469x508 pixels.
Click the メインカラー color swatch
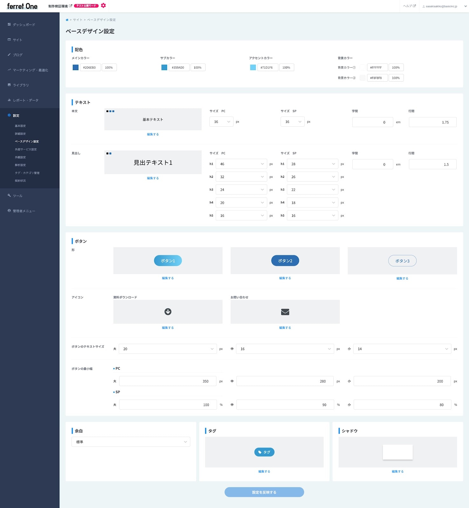[76, 67]
